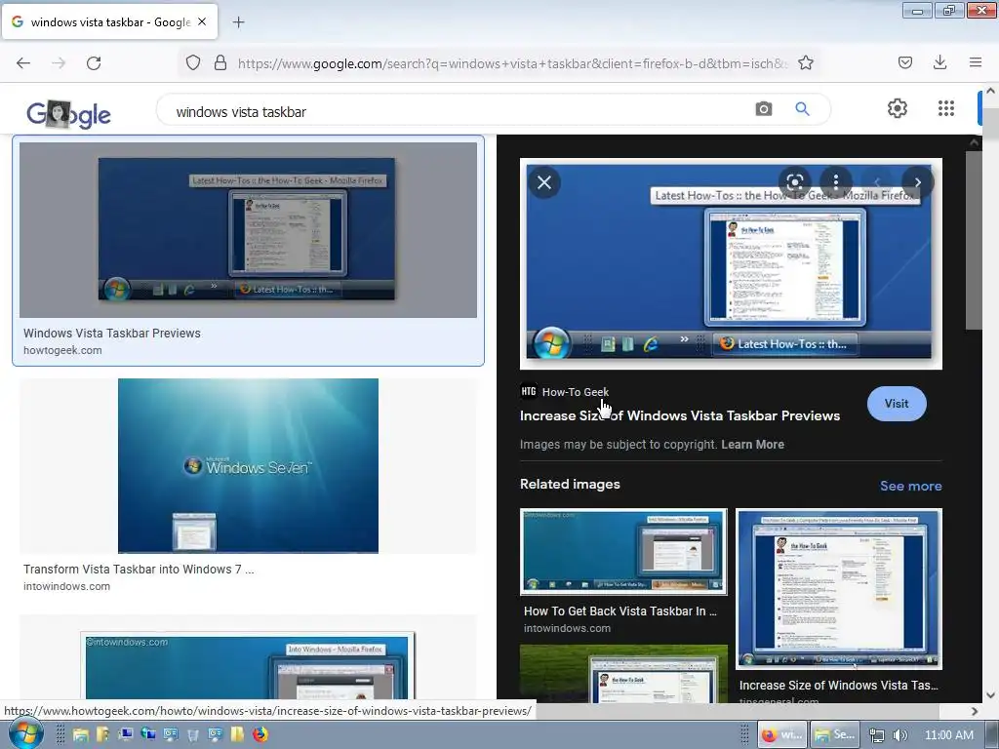
Task: Close the image preview panel
Action: click(544, 182)
